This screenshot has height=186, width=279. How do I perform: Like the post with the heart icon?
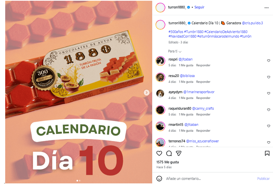click(159, 153)
